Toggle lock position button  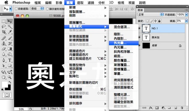tap(155, 21)
